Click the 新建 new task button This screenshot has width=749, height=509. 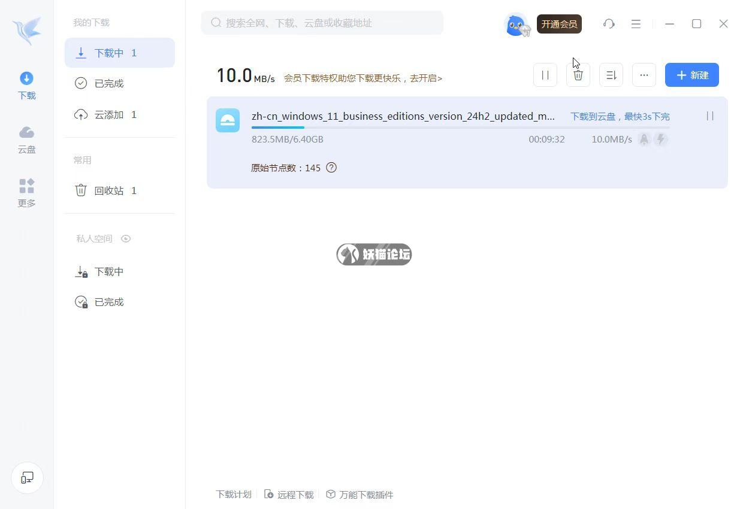tap(691, 75)
